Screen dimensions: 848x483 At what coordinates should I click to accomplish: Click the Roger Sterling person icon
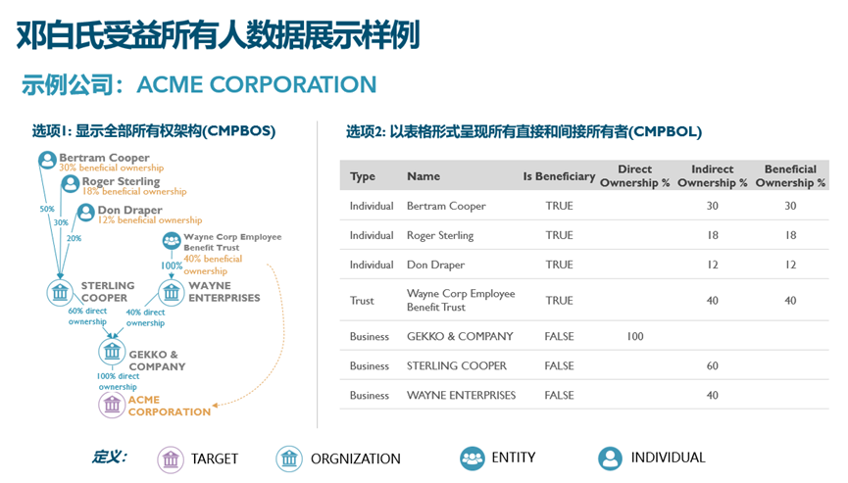point(71,183)
